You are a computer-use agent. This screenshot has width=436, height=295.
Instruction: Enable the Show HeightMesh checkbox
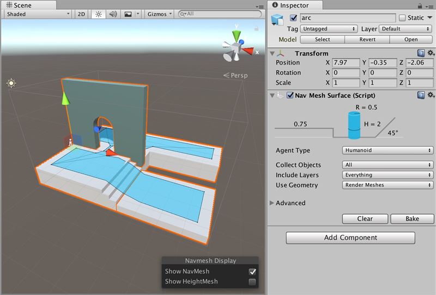(252, 282)
